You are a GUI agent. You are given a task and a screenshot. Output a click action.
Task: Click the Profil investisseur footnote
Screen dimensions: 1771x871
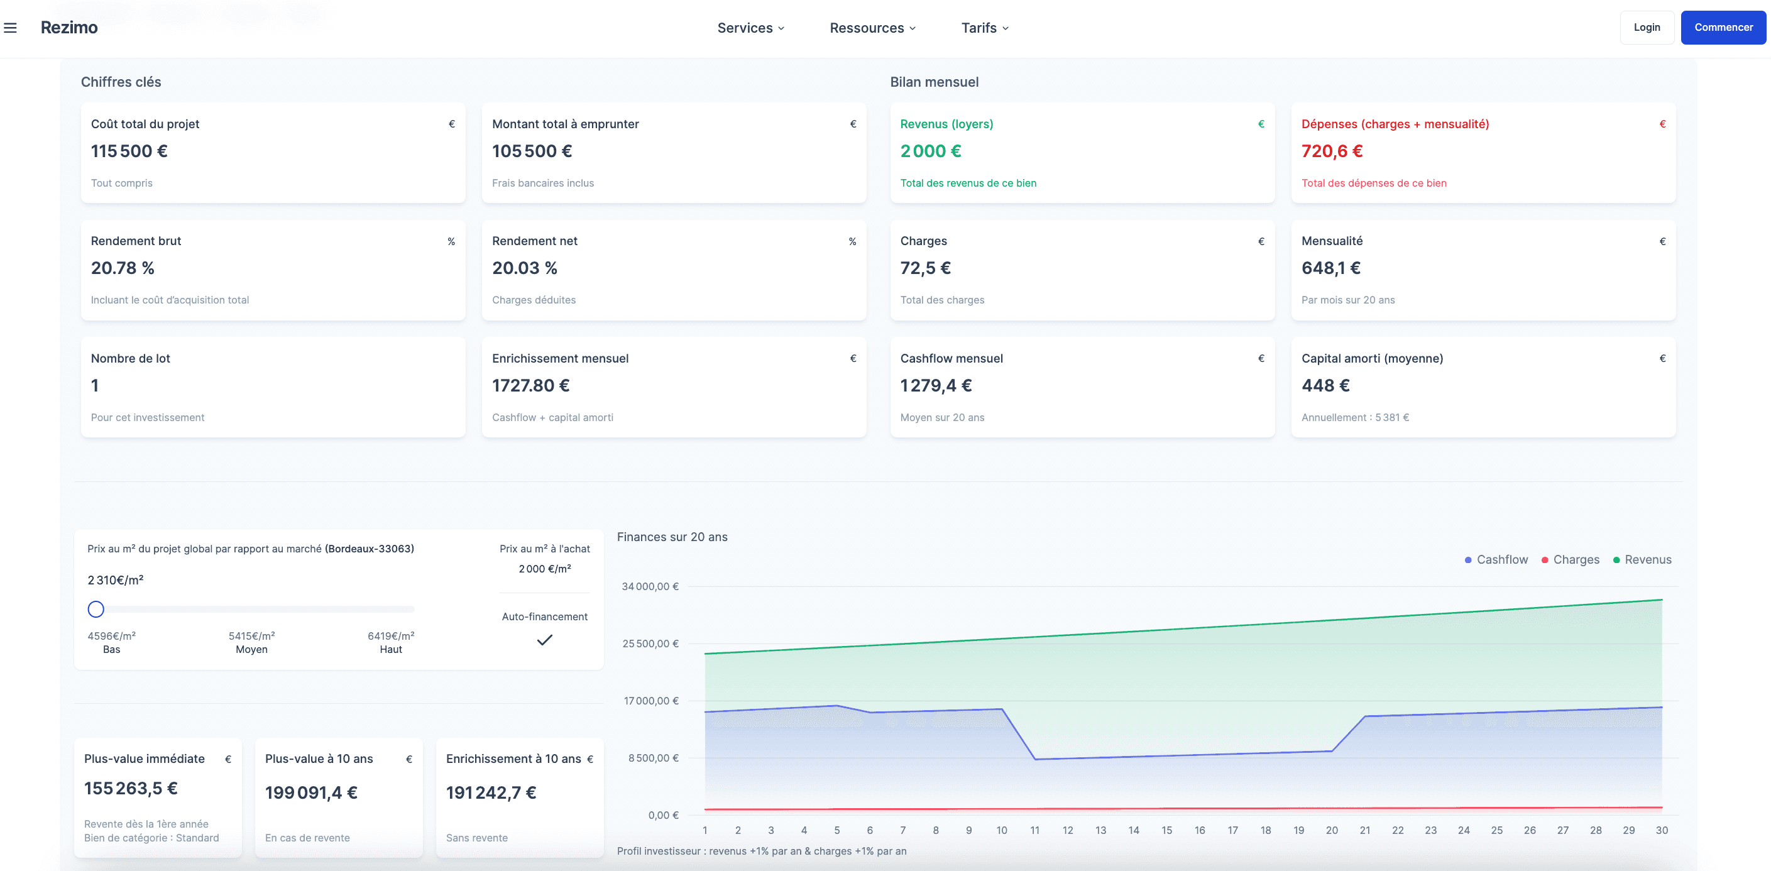pos(762,851)
